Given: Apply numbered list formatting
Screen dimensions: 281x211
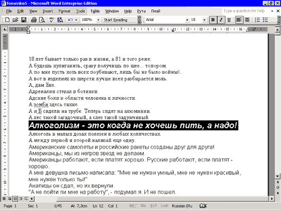Looking at the screenshot, I should (x=257, y=20).
